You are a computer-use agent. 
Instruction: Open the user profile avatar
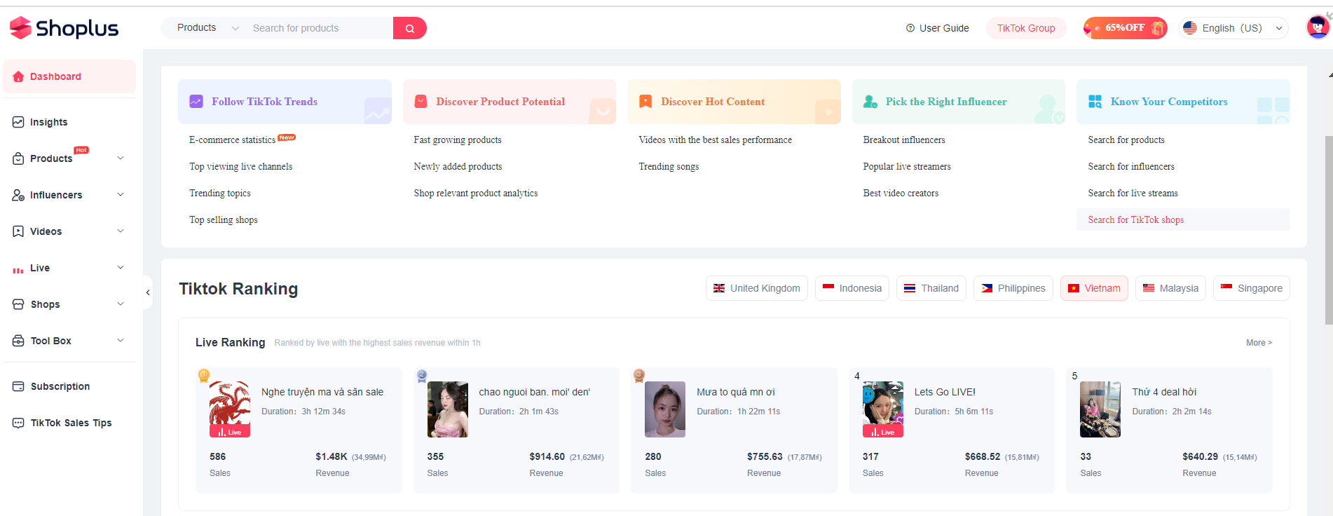point(1318,27)
